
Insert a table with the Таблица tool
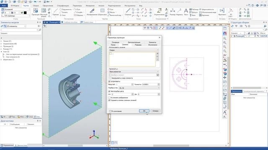pyautogui.click(x=194, y=10)
